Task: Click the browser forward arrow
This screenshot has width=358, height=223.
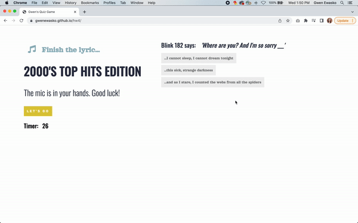Action: click(14, 21)
